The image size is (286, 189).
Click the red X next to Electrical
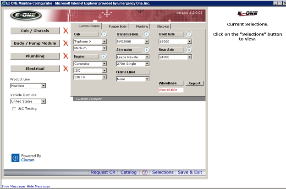tap(66, 68)
